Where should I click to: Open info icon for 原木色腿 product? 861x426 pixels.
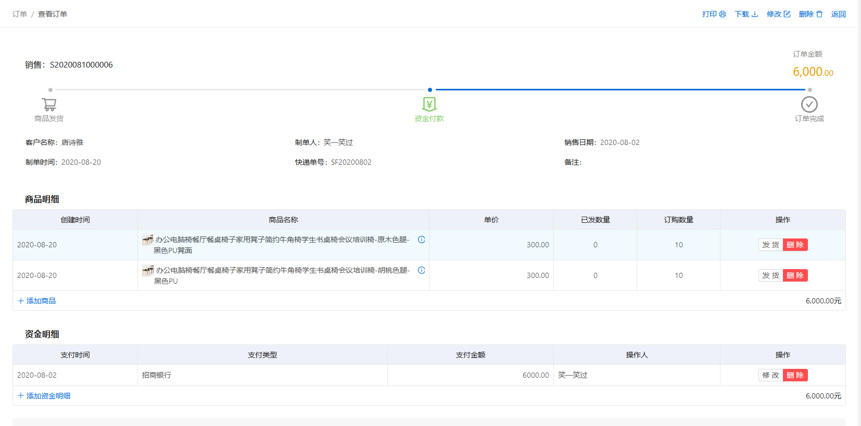(422, 239)
